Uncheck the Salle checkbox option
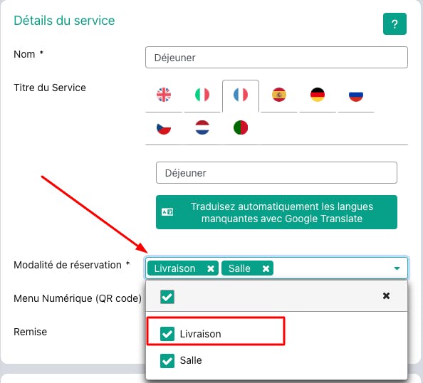The height and width of the screenshot is (383, 423). 167,361
